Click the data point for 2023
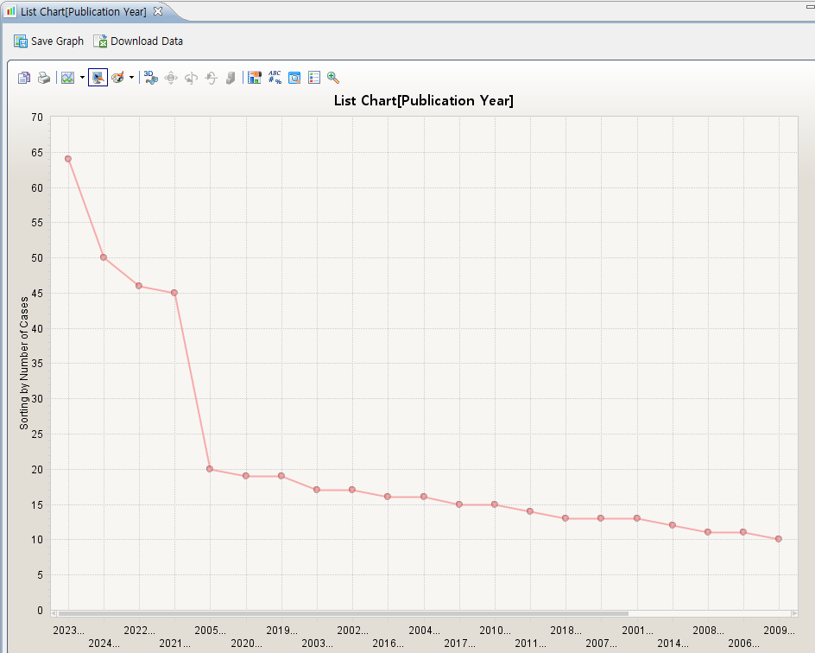This screenshot has width=815, height=653. click(67, 159)
